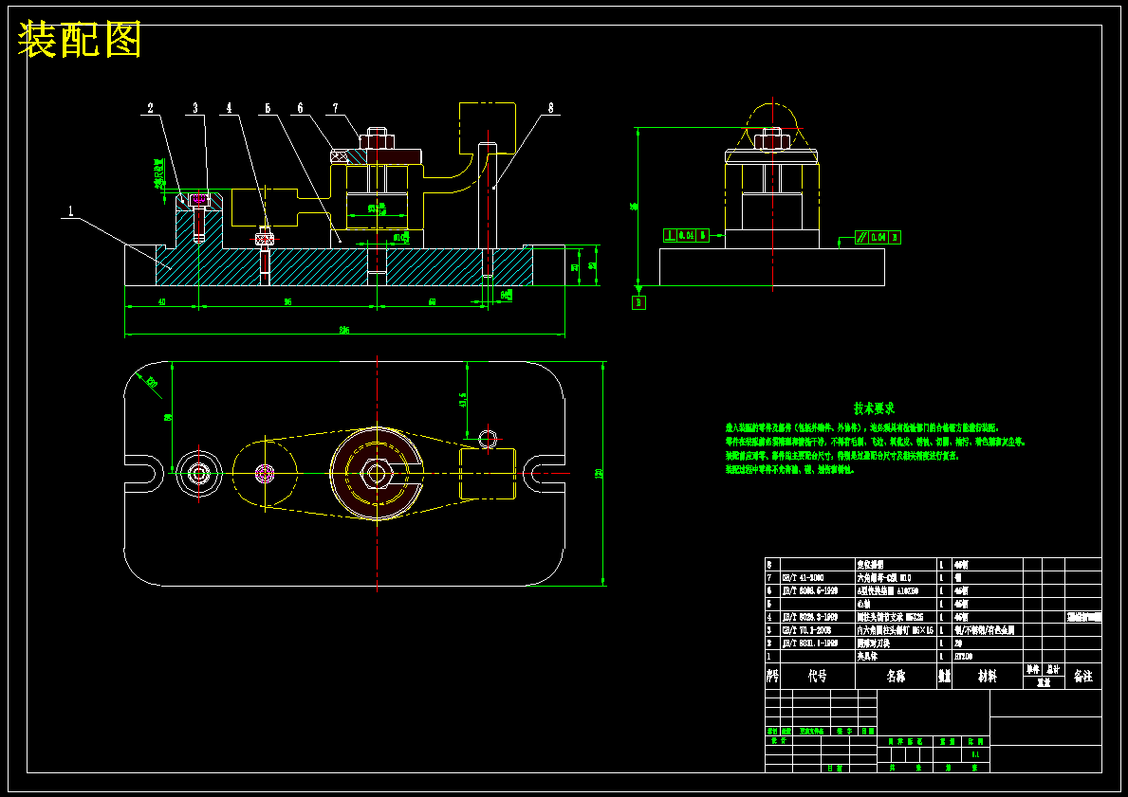1128x797 pixels.
Task: Click the 内六角圆柱头螺钉 M6×16 name cell
Action: click(x=895, y=630)
